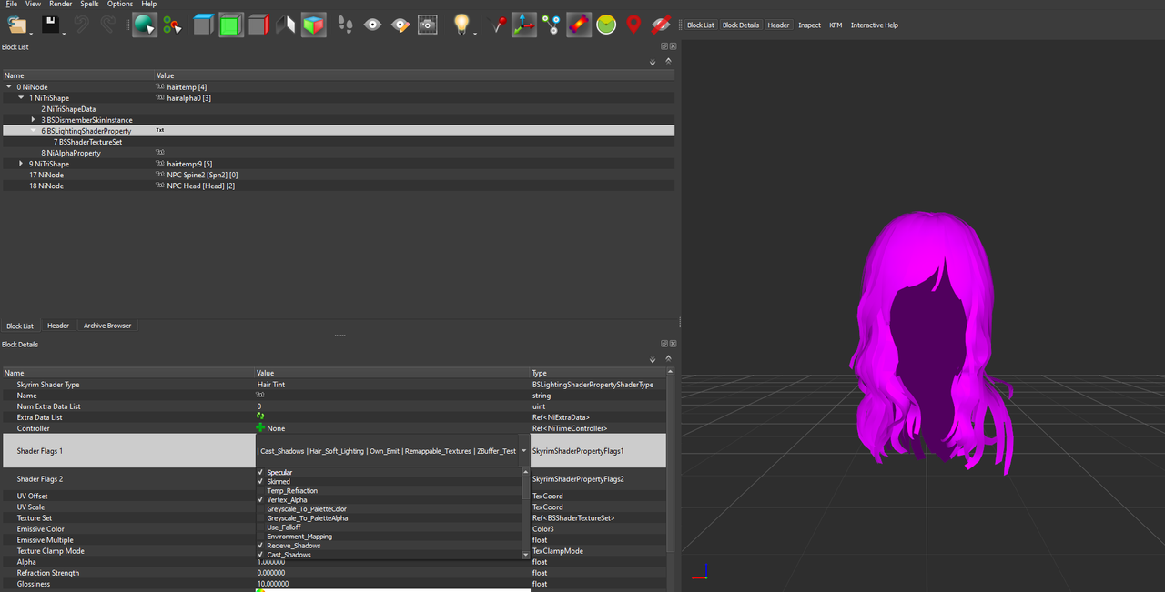The image size is (1165, 592).
Task: Click the screenshot camera icon
Action: (427, 25)
